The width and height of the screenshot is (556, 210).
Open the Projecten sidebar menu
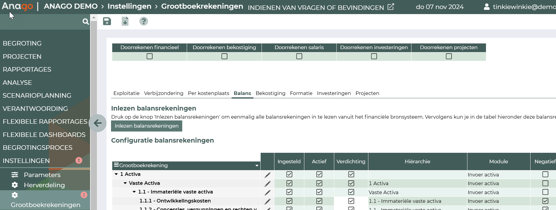(x=22, y=56)
